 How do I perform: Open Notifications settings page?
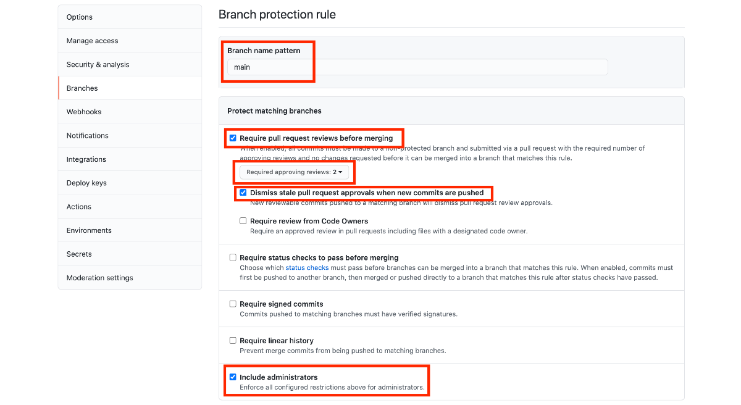point(130,136)
